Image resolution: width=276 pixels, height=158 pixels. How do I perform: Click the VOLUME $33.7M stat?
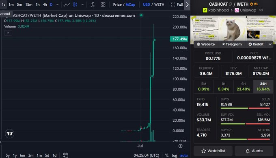(x=204, y=118)
